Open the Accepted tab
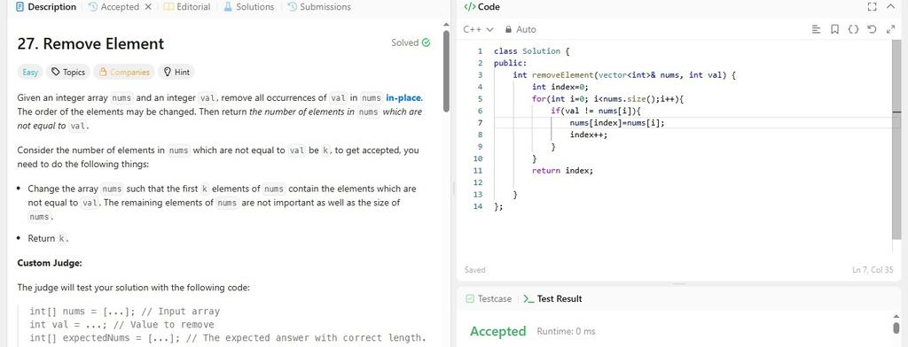 click(113, 7)
